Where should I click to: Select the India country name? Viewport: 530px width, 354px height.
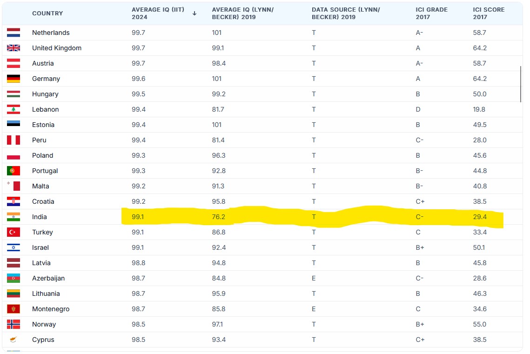click(39, 217)
